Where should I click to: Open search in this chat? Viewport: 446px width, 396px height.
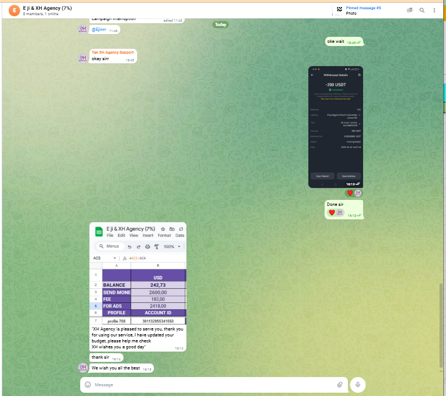pyautogui.click(x=422, y=10)
